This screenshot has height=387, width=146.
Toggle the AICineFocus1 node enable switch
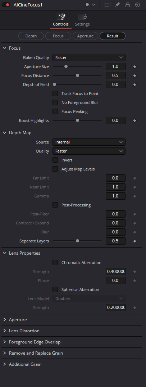[6, 5]
